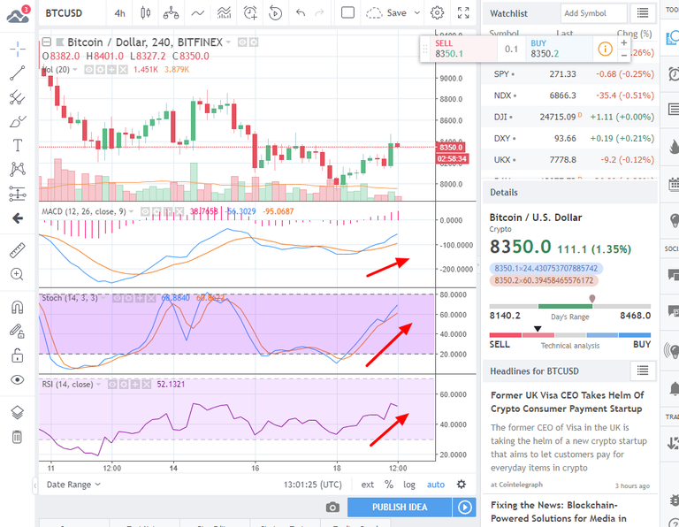The height and width of the screenshot is (527, 679).
Task: Click the Technical analysis gauge pointer
Action: pos(538,329)
